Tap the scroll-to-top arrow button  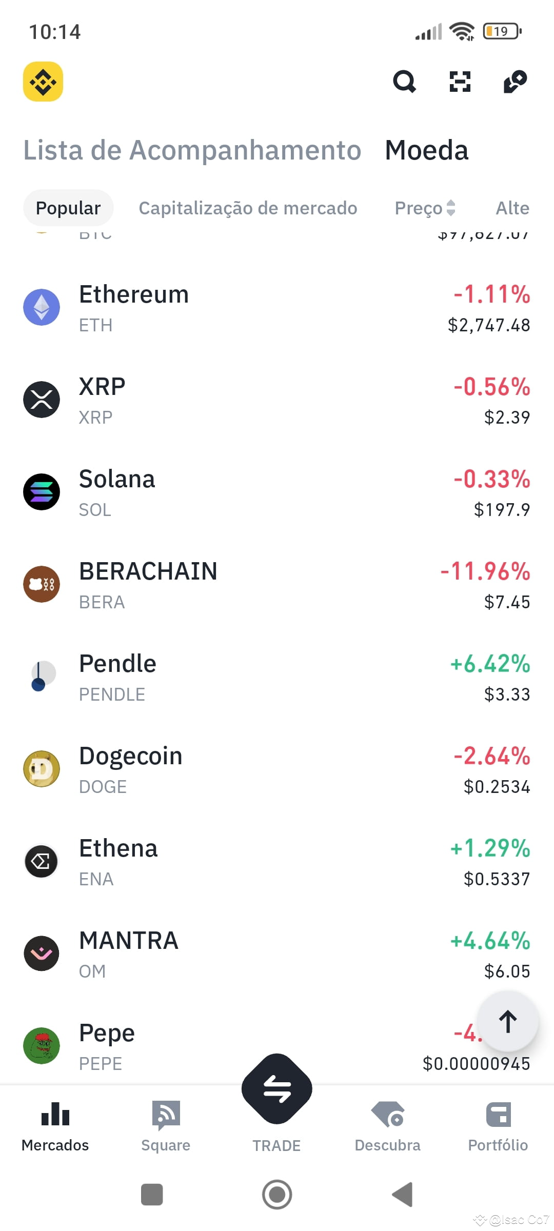pos(508,1021)
